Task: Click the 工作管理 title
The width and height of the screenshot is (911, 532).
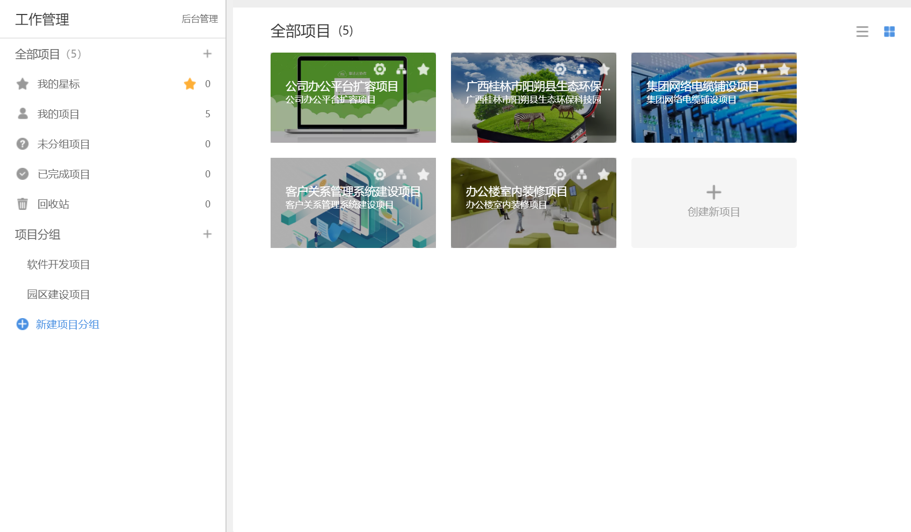Action: pyautogui.click(x=42, y=20)
